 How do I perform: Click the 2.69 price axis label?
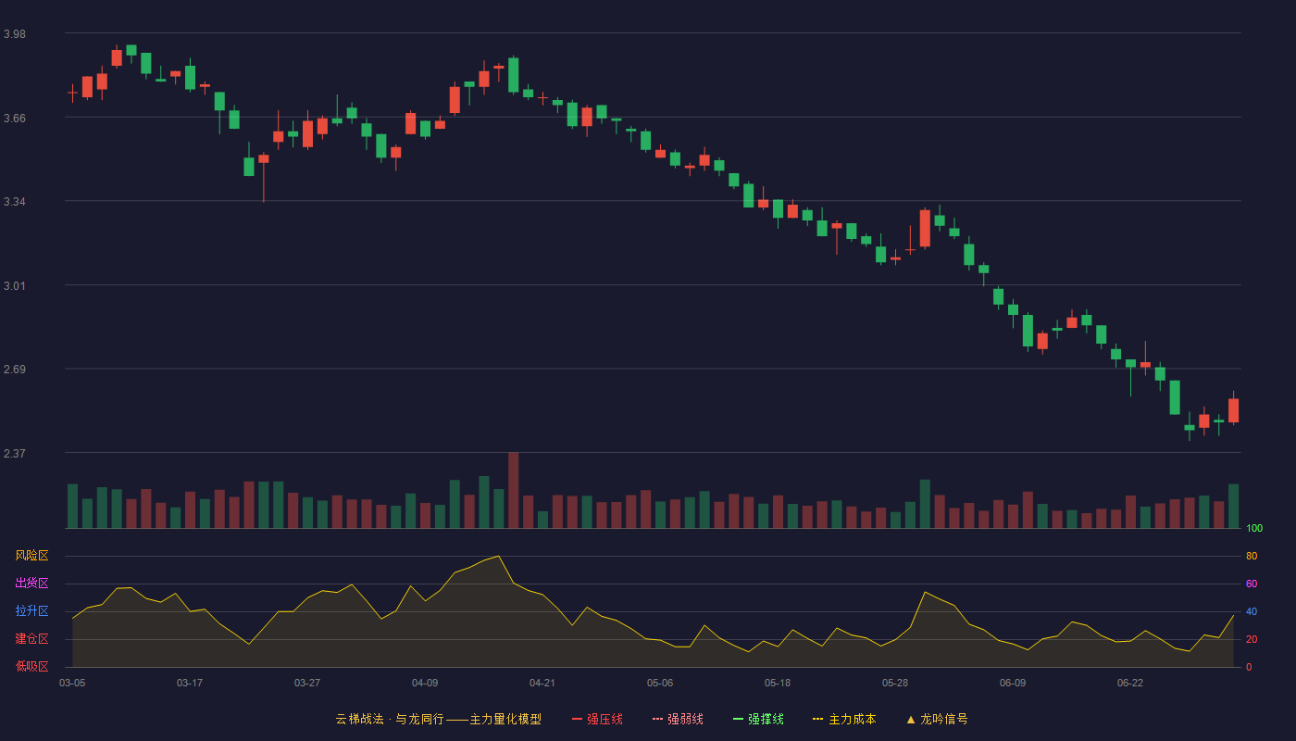[x=15, y=370]
